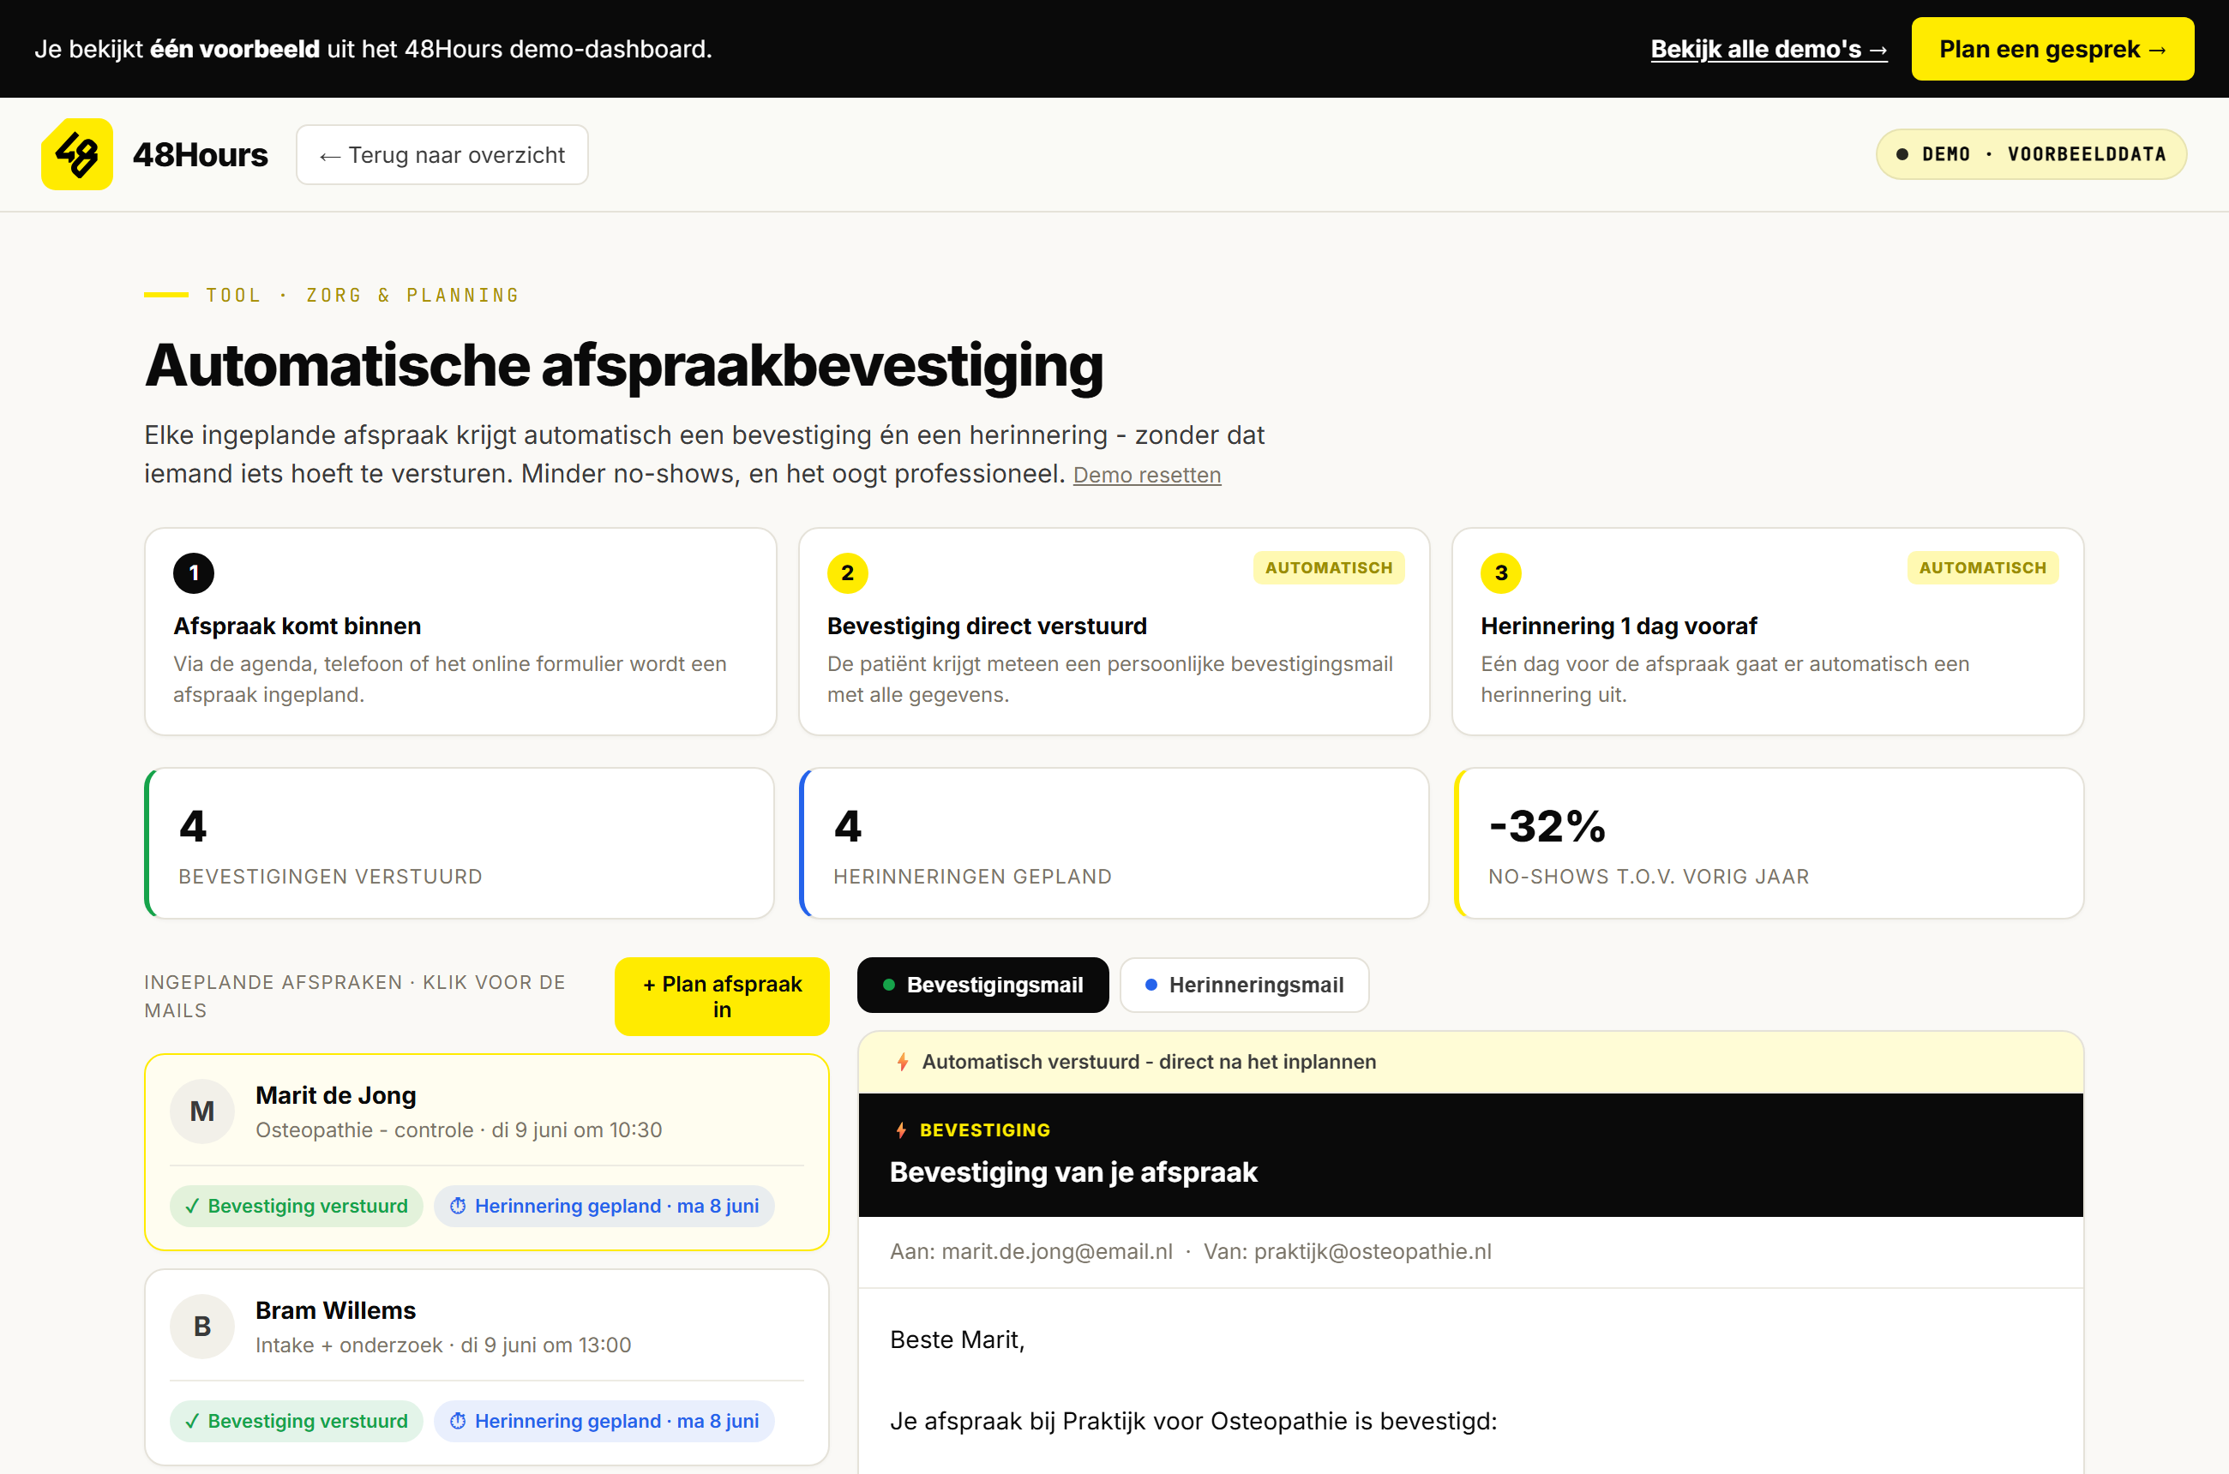Click Bram's Herinnering gepland ma 8 juni badge
The image size is (2229, 1474).
(x=604, y=1420)
